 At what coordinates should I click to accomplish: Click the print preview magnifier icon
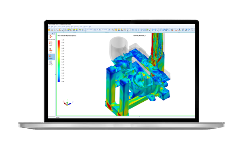click(52, 30)
